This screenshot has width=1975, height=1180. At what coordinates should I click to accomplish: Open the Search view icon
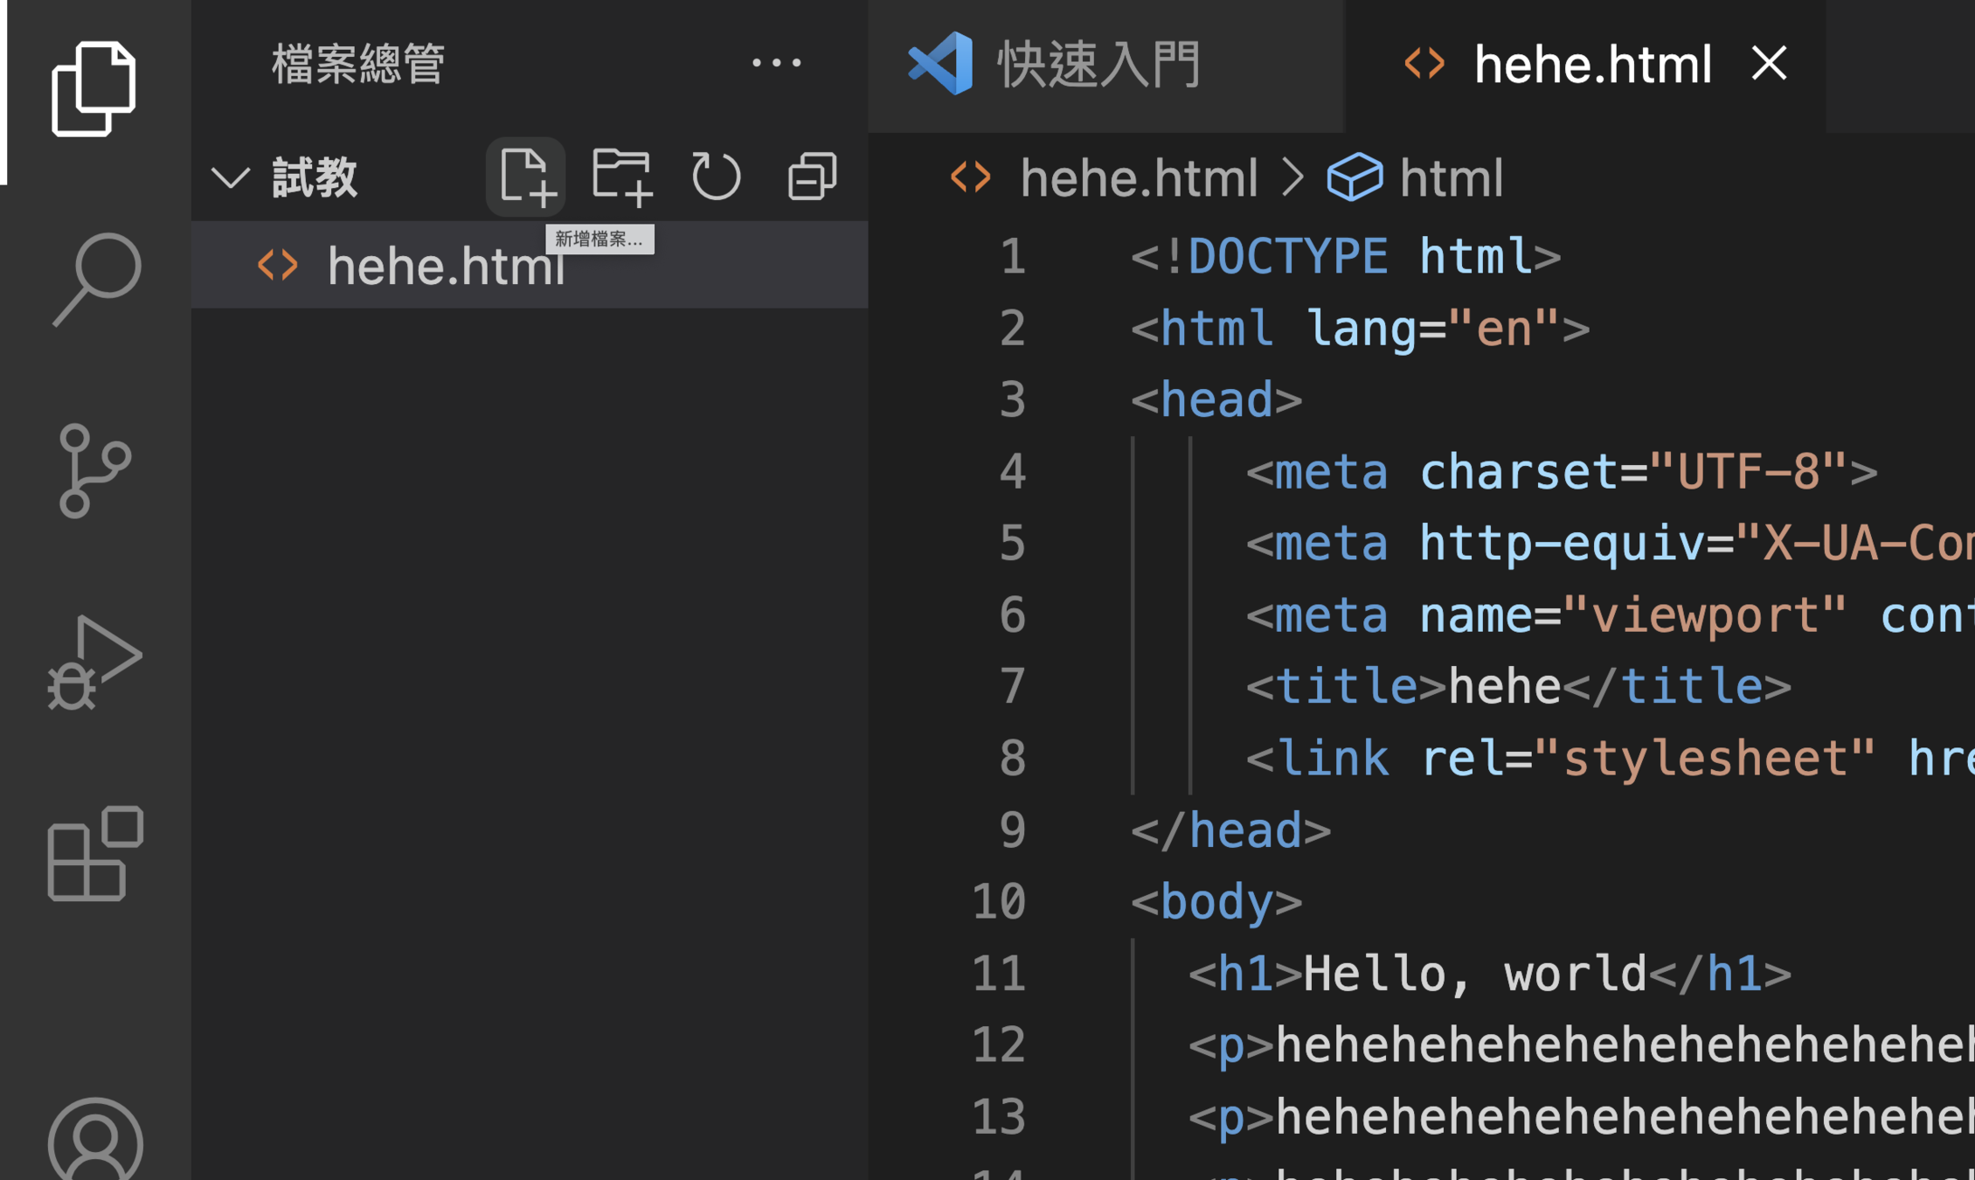pyautogui.click(x=95, y=279)
